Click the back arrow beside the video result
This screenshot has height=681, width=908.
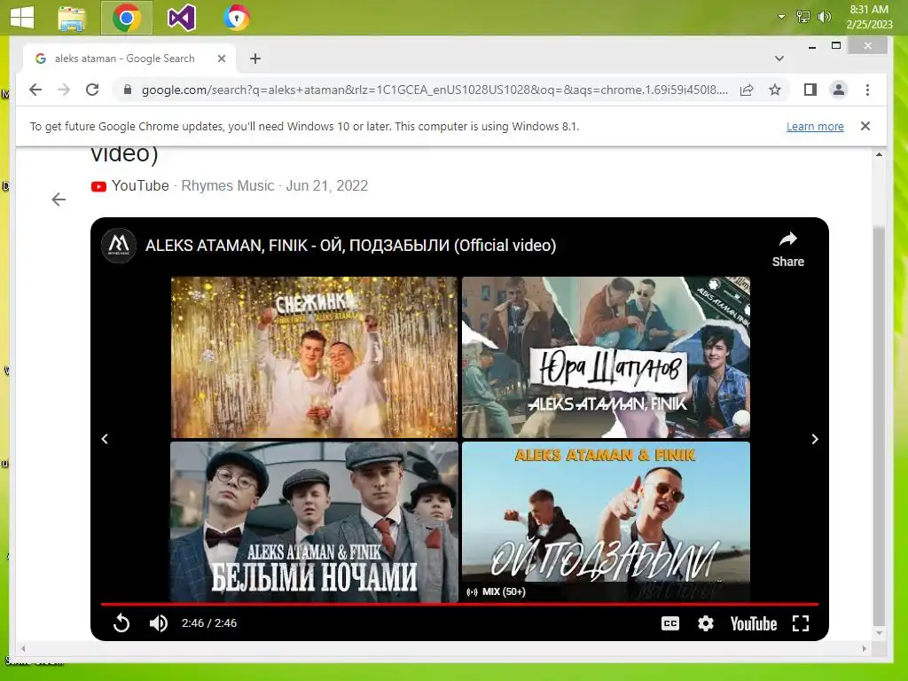(x=59, y=200)
